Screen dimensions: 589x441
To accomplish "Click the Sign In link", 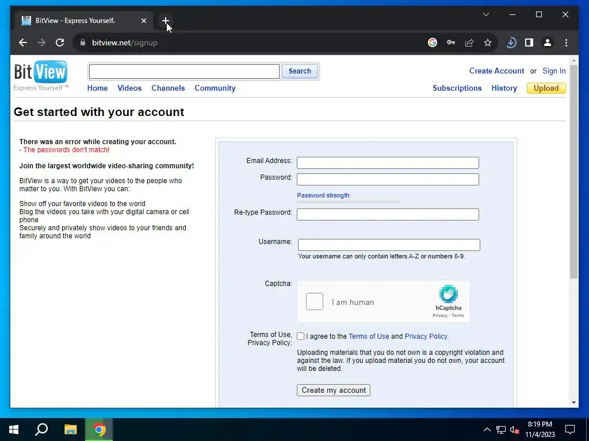I will coord(554,71).
